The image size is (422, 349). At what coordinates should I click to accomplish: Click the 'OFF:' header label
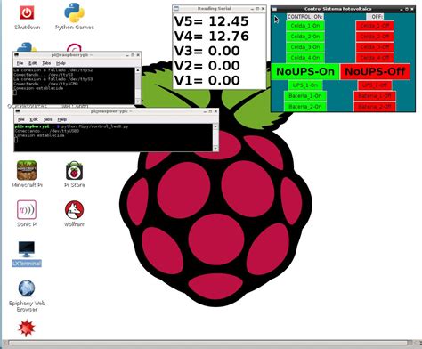click(x=375, y=17)
